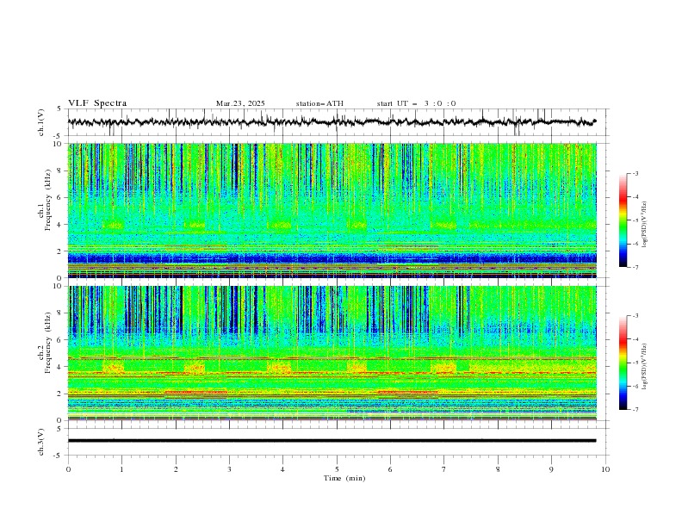
Task: Click the "ch.3(V)" axis label
Action: pyautogui.click(x=41, y=442)
